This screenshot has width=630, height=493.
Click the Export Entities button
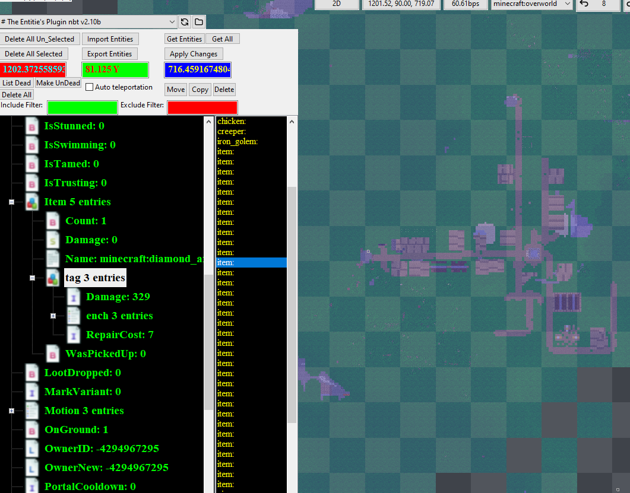[109, 54]
